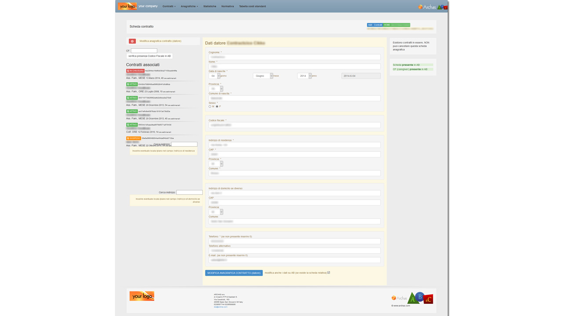Click the Archas ABC logo in header
Screen dimensions: 563x316
pyautogui.click(x=433, y=7)
